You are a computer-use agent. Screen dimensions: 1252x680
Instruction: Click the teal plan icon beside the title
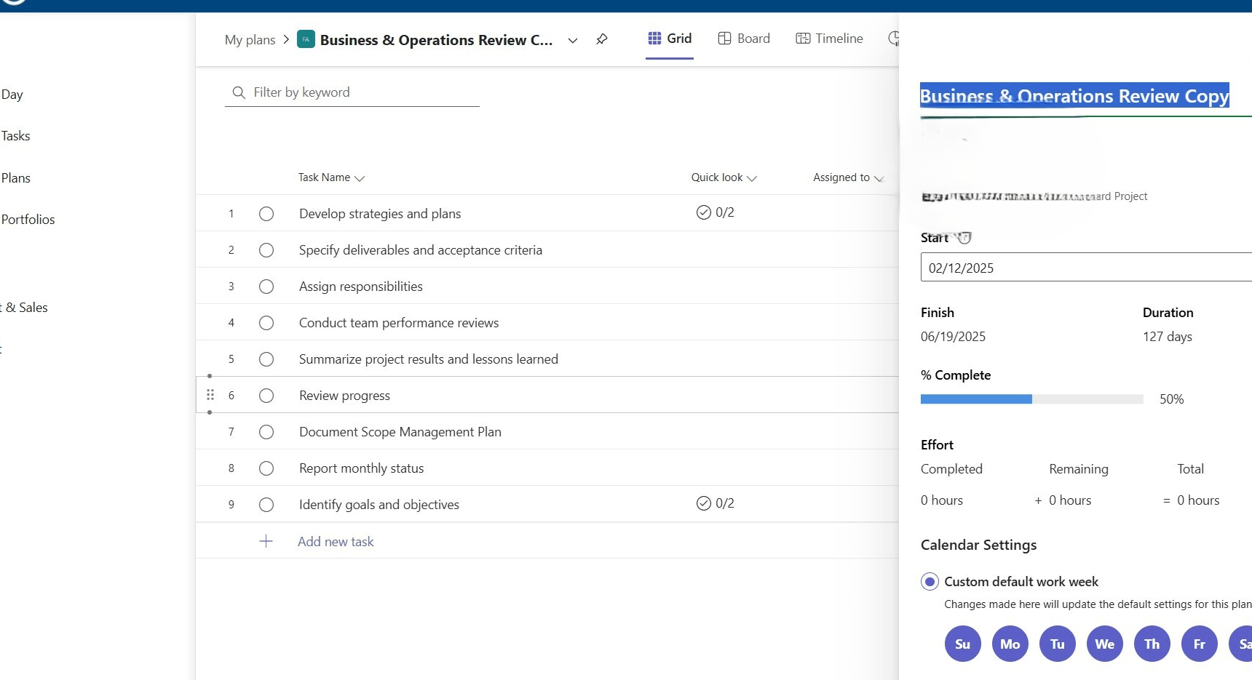(306, 39)
